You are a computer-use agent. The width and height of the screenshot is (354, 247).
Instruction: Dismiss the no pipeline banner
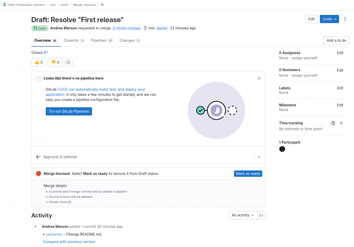tap(259, 78)
